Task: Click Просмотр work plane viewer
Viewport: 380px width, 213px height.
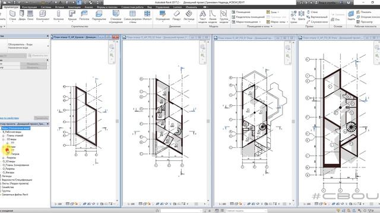Action: click(x=364, y=22)
